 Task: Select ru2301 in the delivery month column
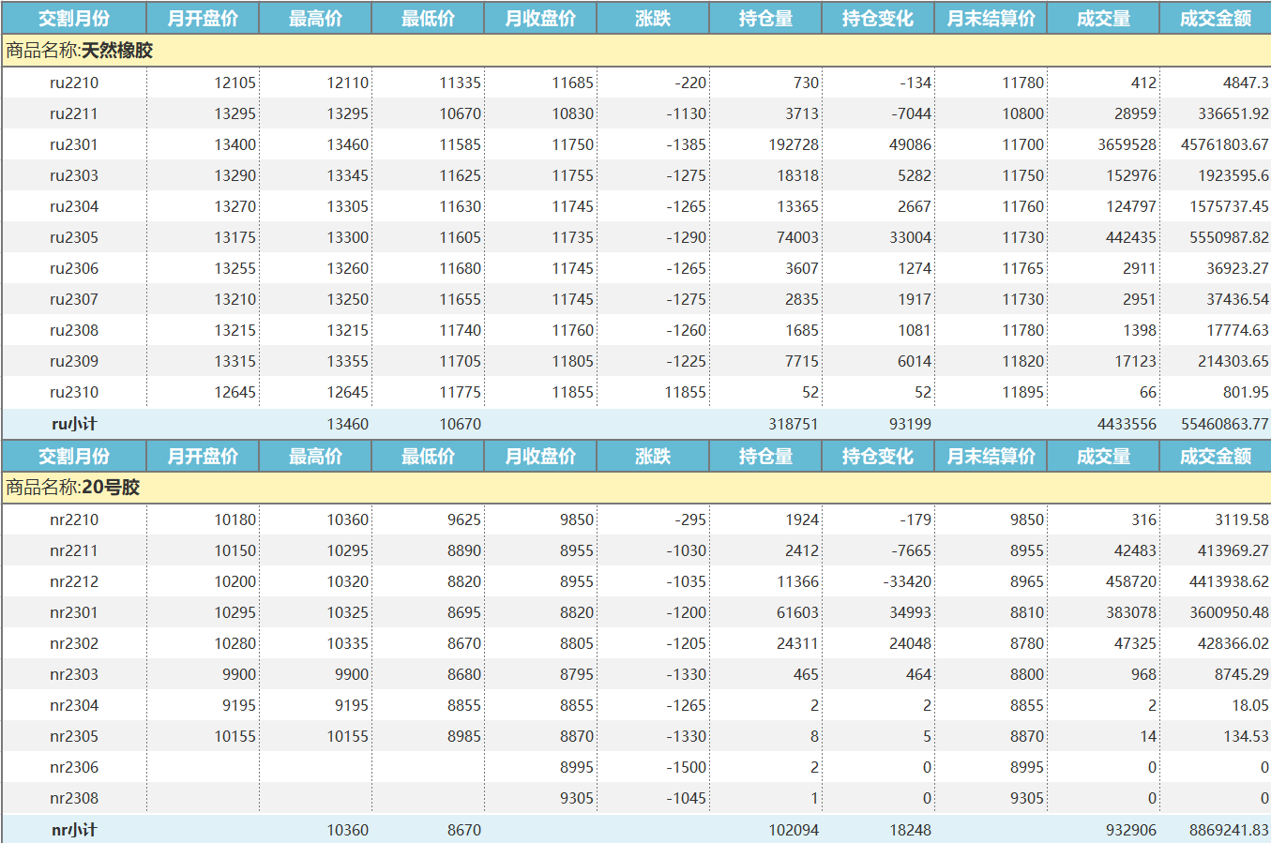point(74,144)
